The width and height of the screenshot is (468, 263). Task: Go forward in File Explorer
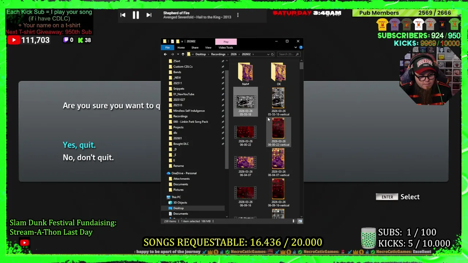(172, 54)
